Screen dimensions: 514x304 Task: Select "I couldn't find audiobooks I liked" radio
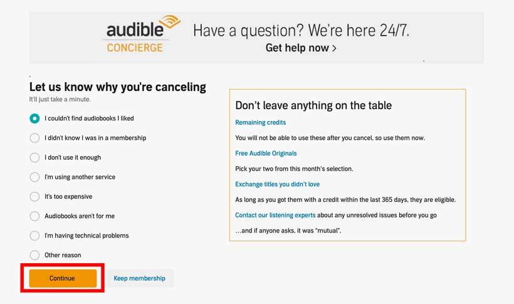[x=34, y=118]
